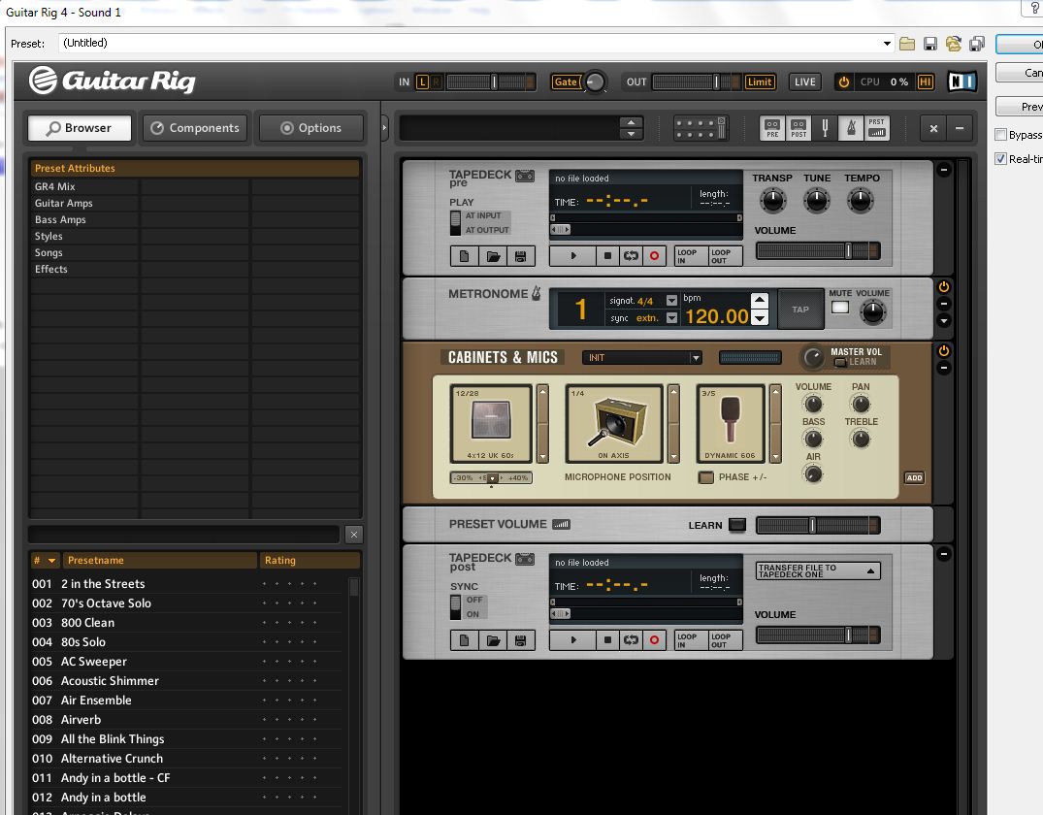Toggle PHASE +/- switch
Screen dimensions: 1043x815
706,477
